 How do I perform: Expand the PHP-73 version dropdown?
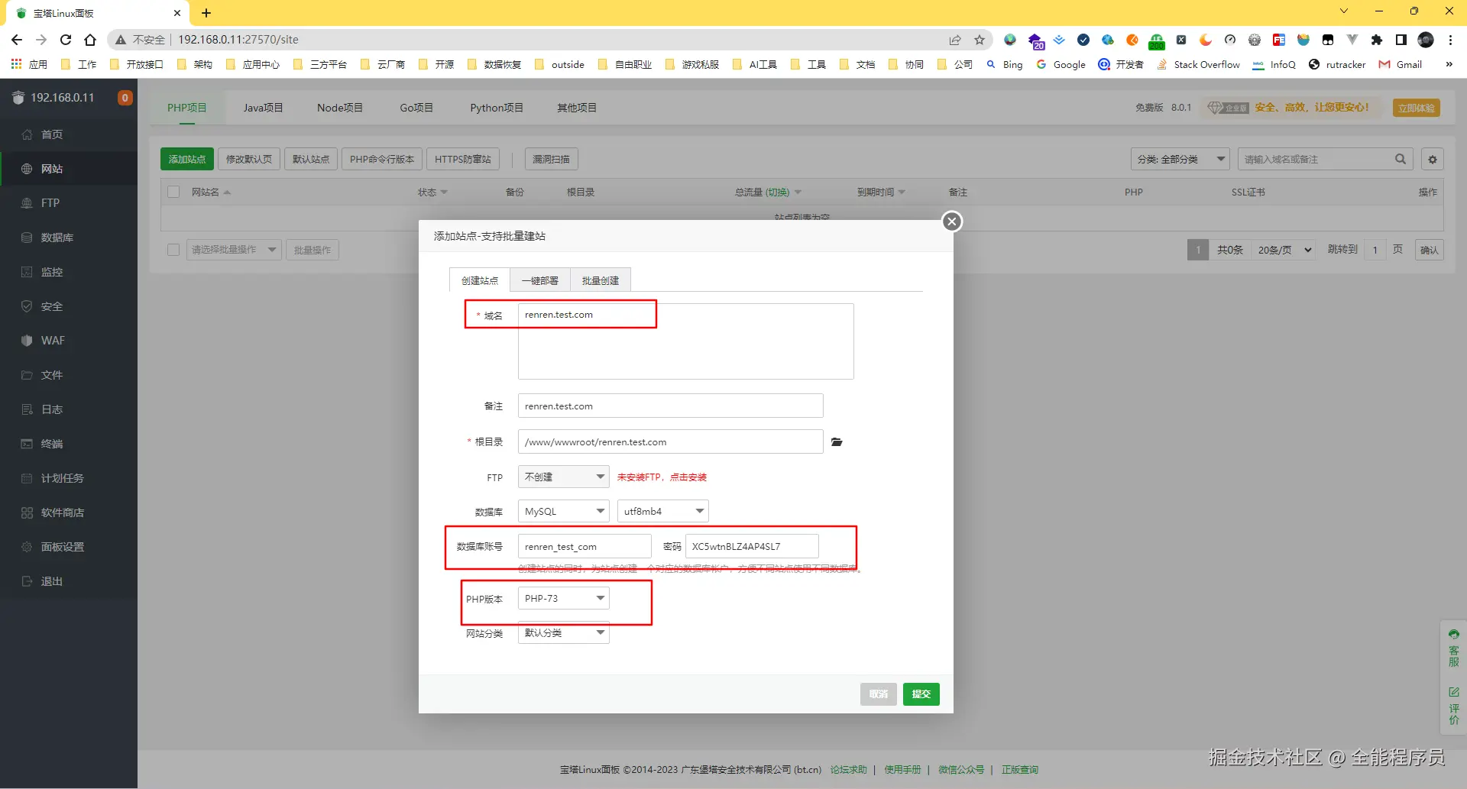(564, 598)
